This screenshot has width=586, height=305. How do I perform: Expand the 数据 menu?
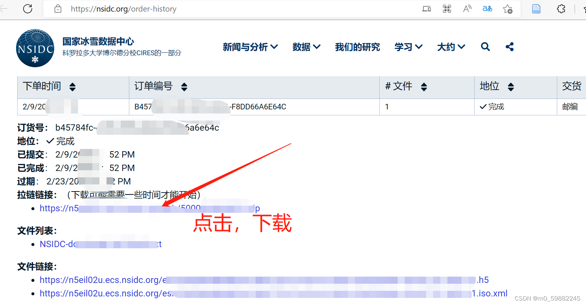tap(306, 47)
